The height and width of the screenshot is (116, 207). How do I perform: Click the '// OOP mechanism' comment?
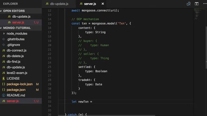[x=85, y=19]
